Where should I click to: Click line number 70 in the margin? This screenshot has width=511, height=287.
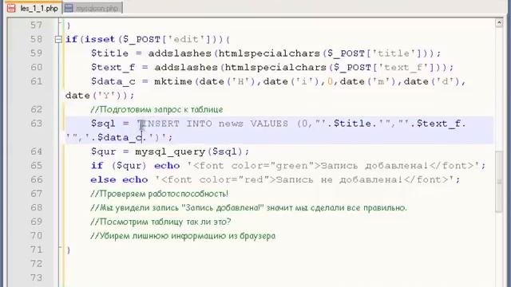point(36,235)
